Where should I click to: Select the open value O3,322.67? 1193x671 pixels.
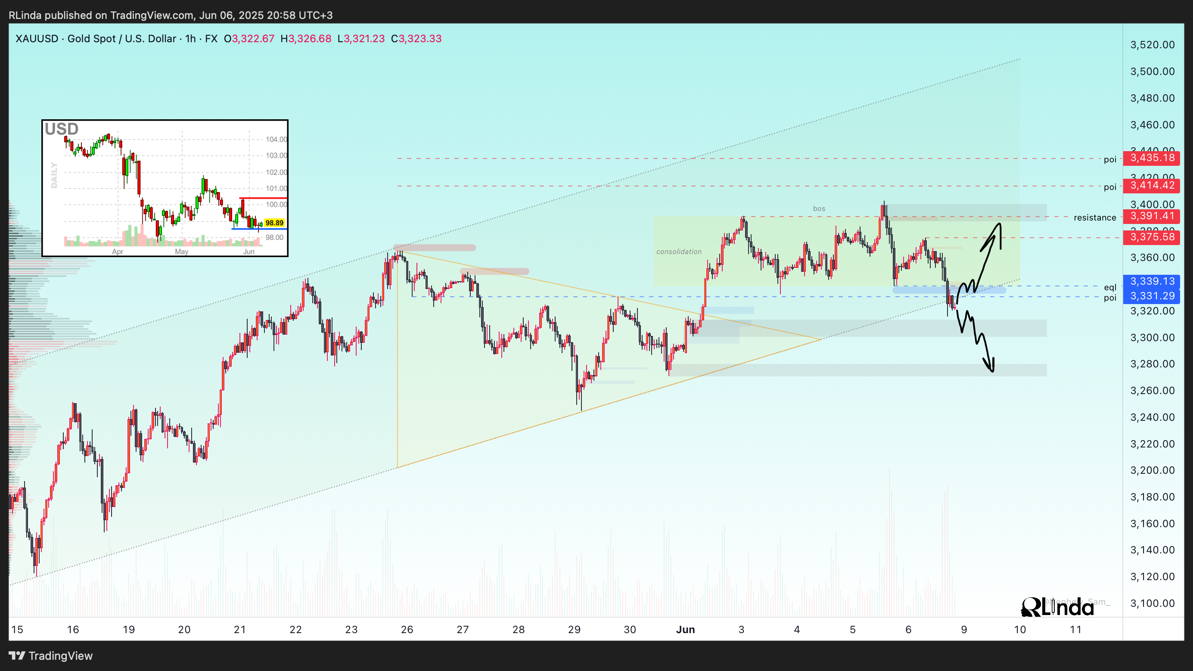tap(249, 38)
